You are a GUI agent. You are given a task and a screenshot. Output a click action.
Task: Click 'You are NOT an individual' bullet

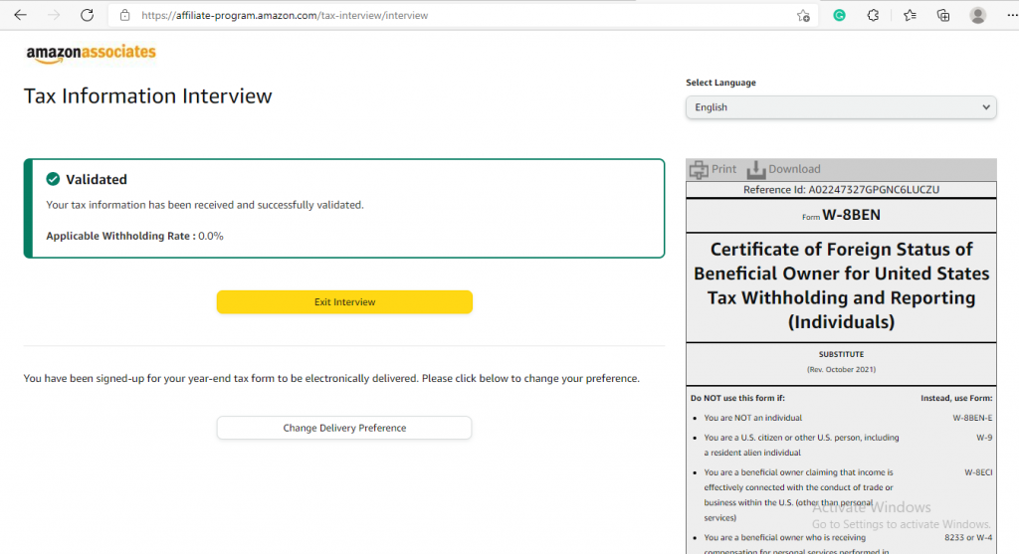click(x=752, y=418)
